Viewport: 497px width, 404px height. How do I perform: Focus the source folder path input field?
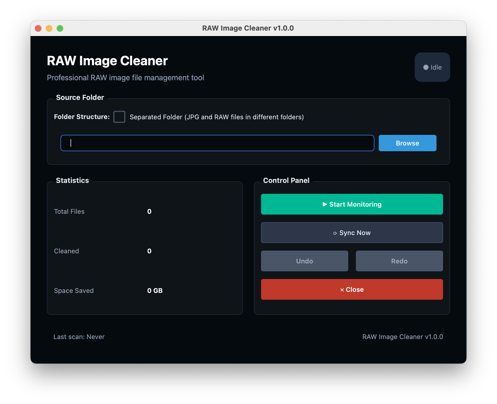(x=217, y=143)
